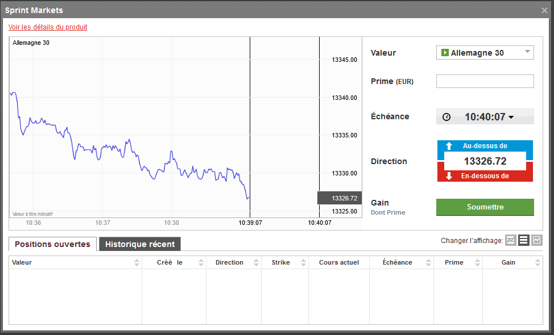Viewport: 554px width, 335px height.
Task: Switch to the Historique récent tab
Action: 140,244
